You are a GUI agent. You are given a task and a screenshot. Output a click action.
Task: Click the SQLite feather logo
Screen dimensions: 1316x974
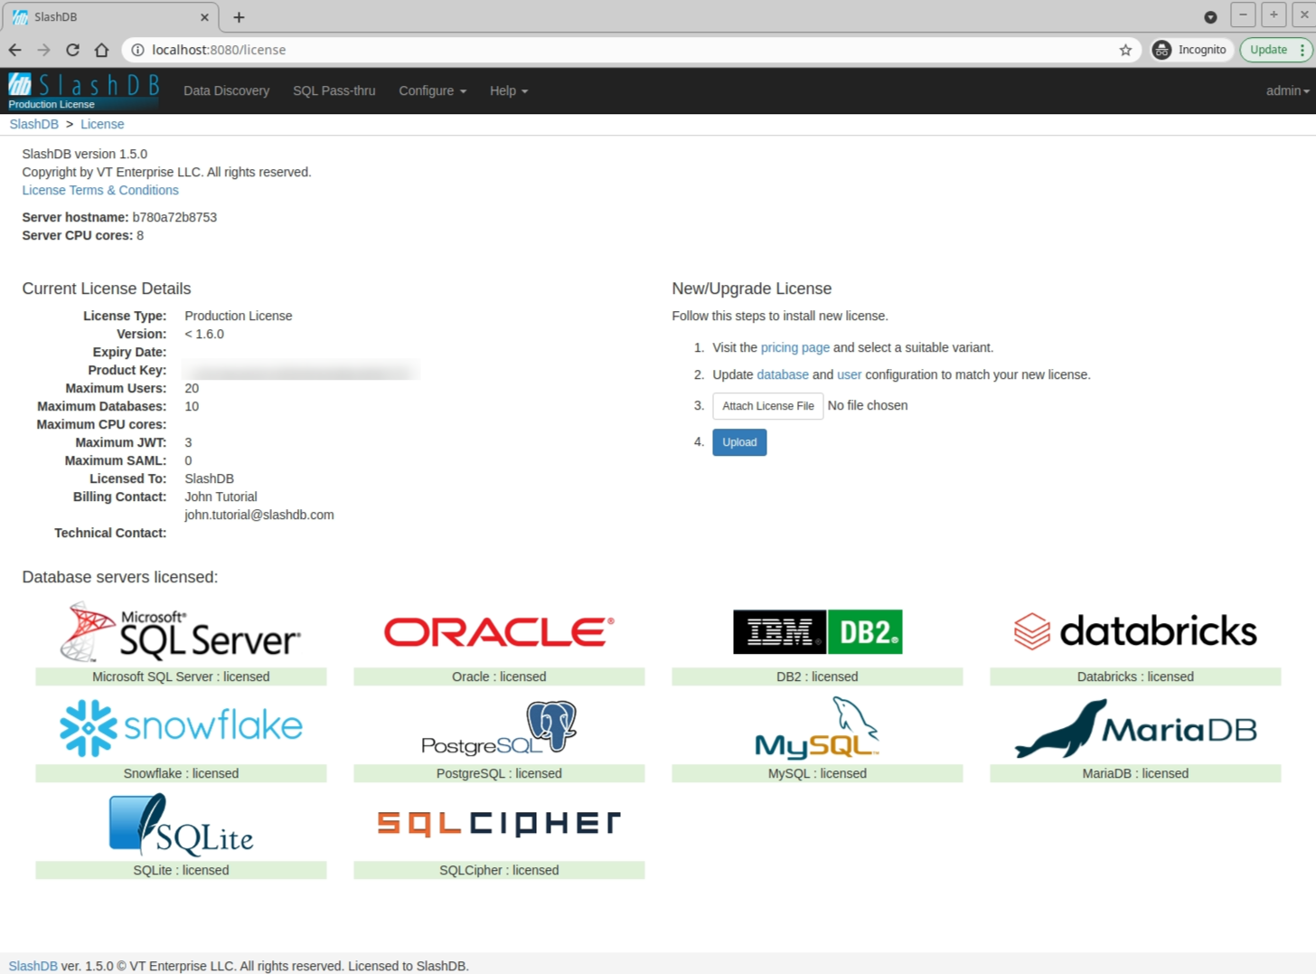click(181, 824)
